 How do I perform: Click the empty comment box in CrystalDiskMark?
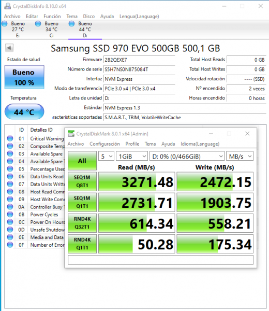[x=160, y=260]
